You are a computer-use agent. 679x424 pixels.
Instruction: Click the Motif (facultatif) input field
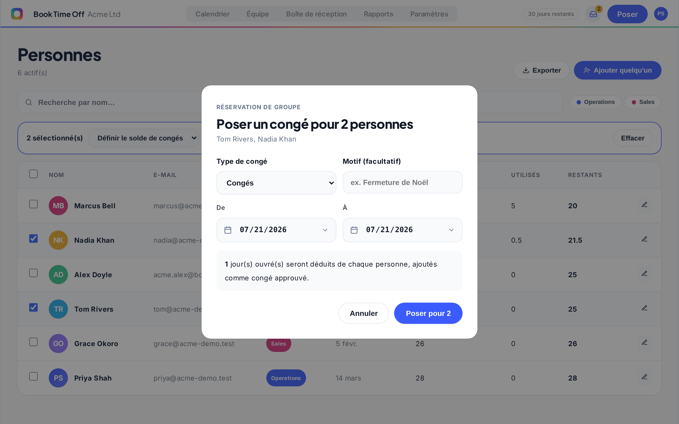click(402, 182)
